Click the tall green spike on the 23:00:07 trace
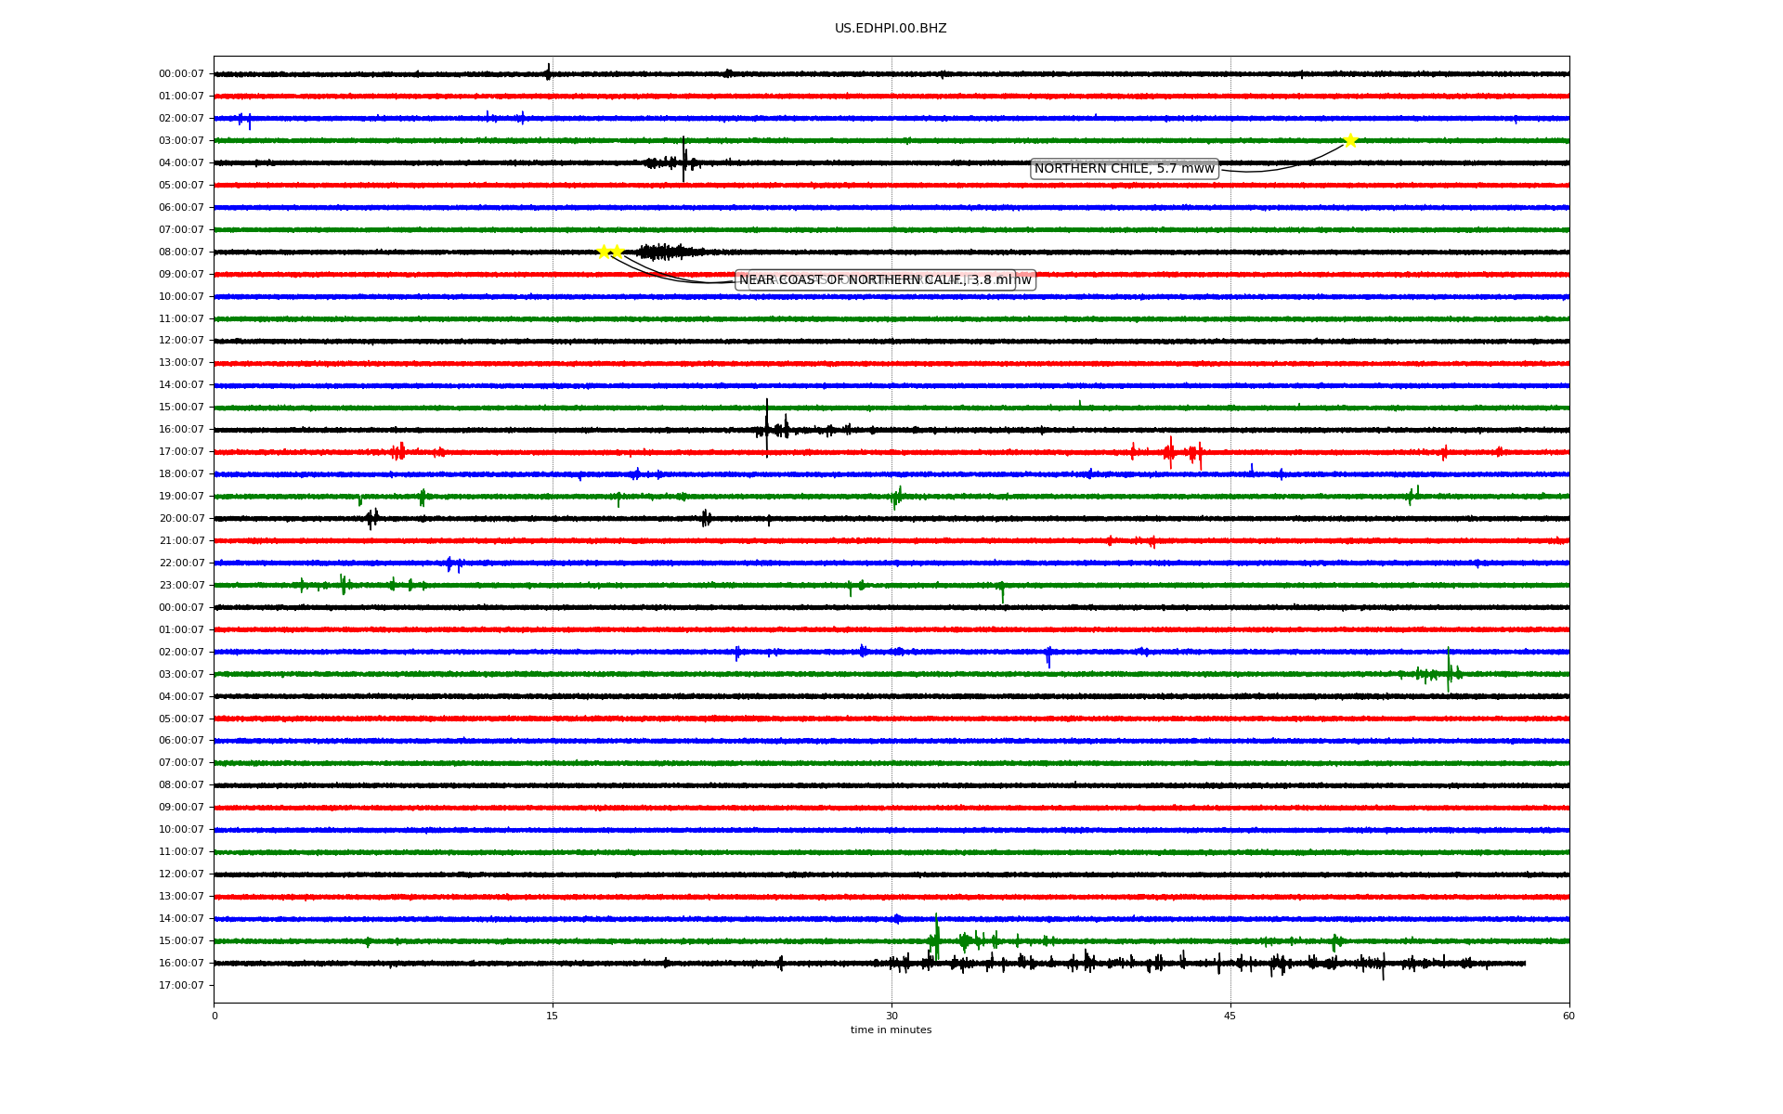The height and width of the screenshot is (1114, 1783). coord(1002,591)
